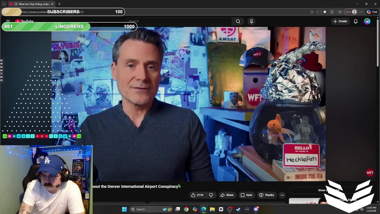
Task: Click the YouTube search magnifier button
Action: coord(238,21)
